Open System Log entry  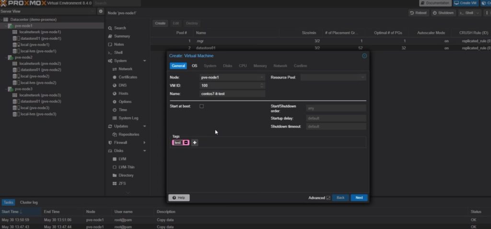click(x=128, y=118)
